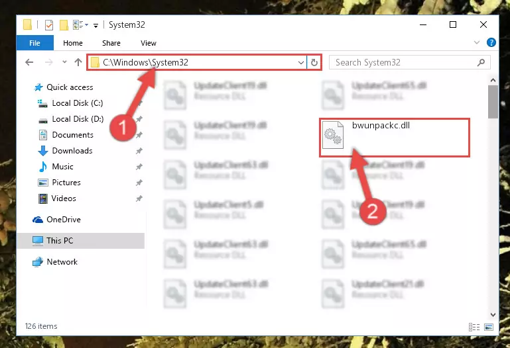Click the pin icon next to Videos
Screen dimensions: 510x348
tap(139, 198)
